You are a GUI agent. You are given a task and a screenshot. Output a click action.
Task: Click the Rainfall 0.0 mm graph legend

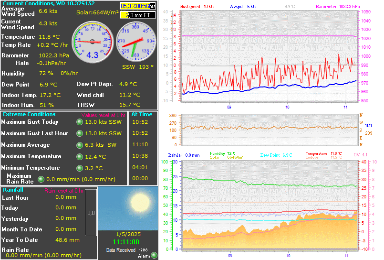coord(184,155)
